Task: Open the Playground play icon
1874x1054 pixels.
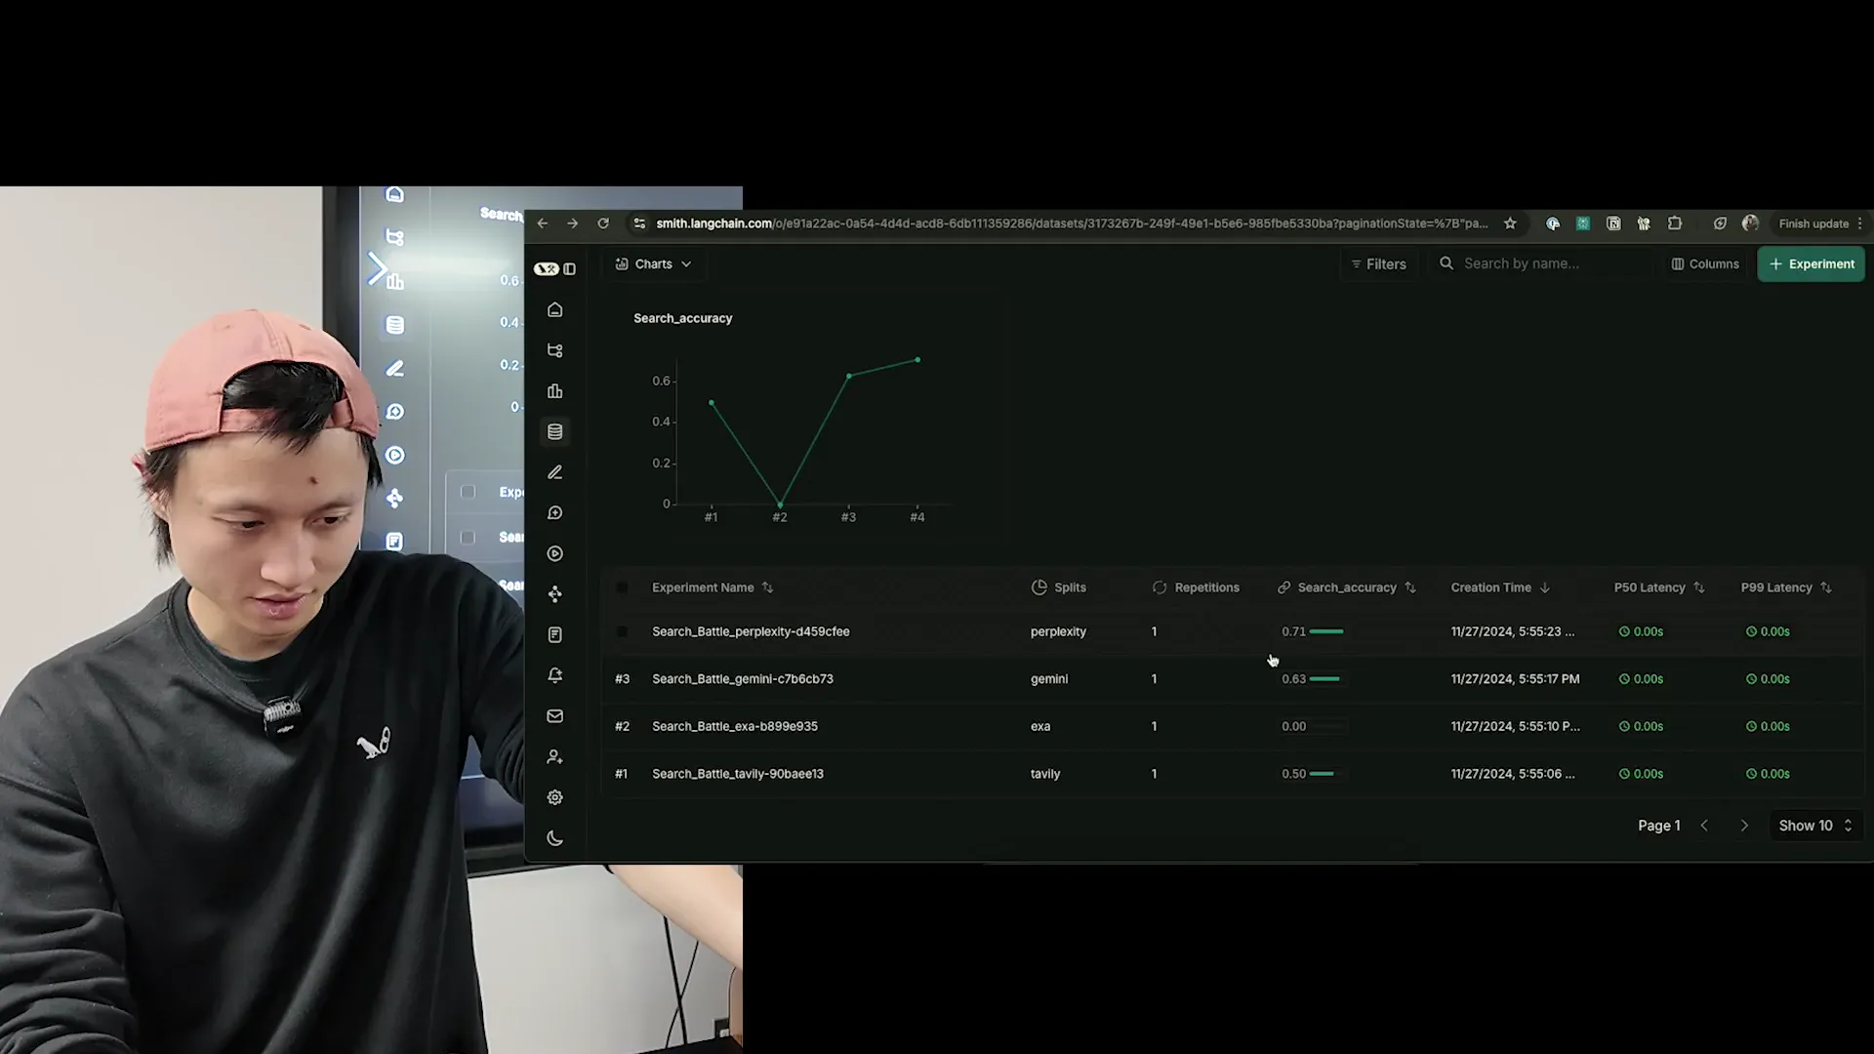Action: coord(554,553)
